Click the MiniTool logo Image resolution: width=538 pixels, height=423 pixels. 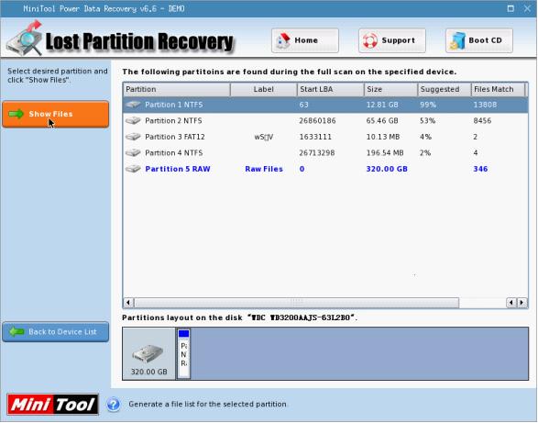click(x=53, y=405)
